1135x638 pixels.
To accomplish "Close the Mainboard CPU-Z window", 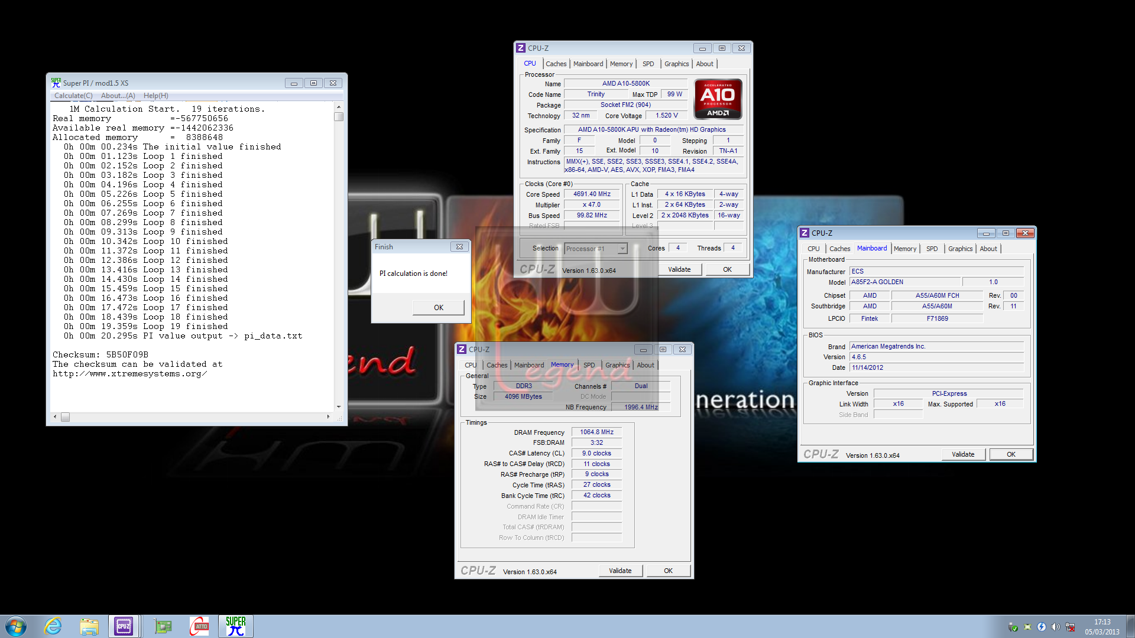I will point(1026,233).
